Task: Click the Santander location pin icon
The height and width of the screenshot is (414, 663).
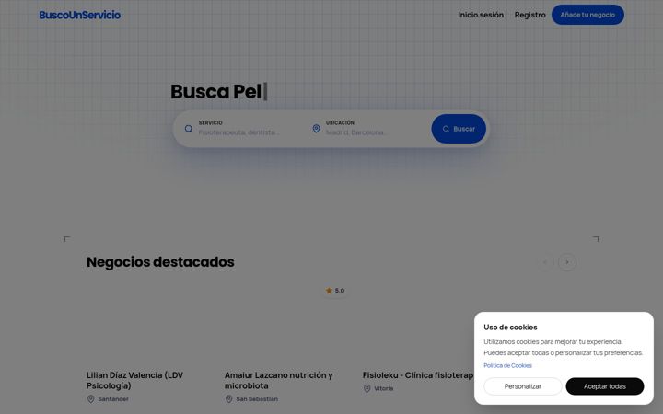Action: 90,398
